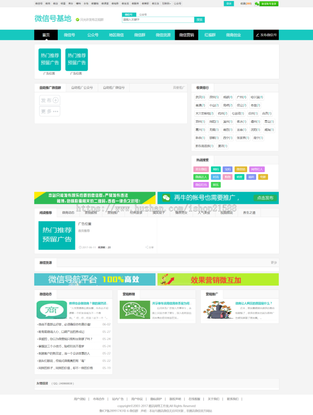313x415 pixels.
Task: Open article 掌握这三个小技巧，贴吧引流不是梦
Action: (62, 346)
